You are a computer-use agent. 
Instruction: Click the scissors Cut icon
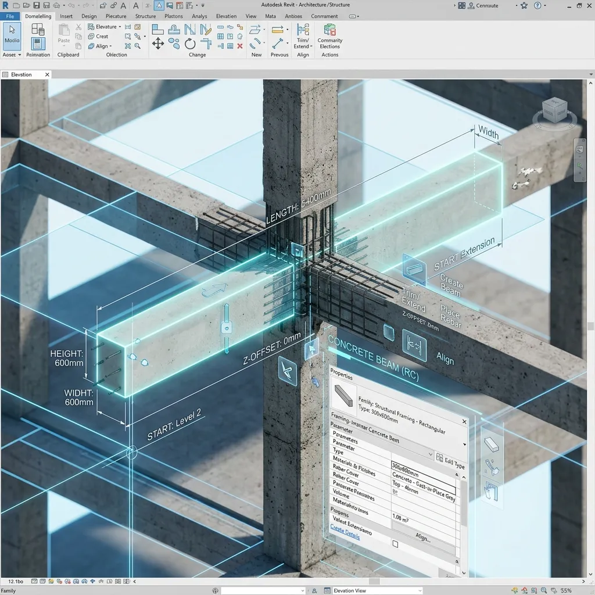click(78, 27)
